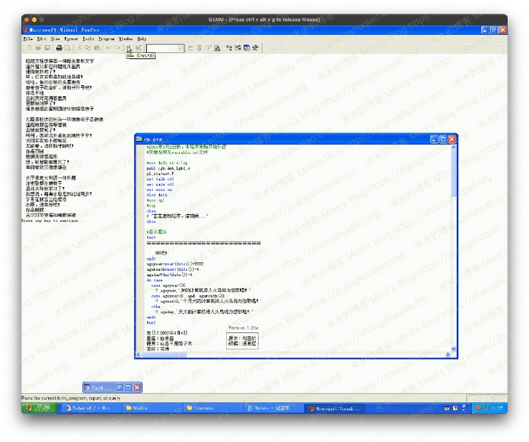Screen dimensions: 529x442
Task: Switch to the 'Index of /' taskbar window
Action: click(91, 408)
